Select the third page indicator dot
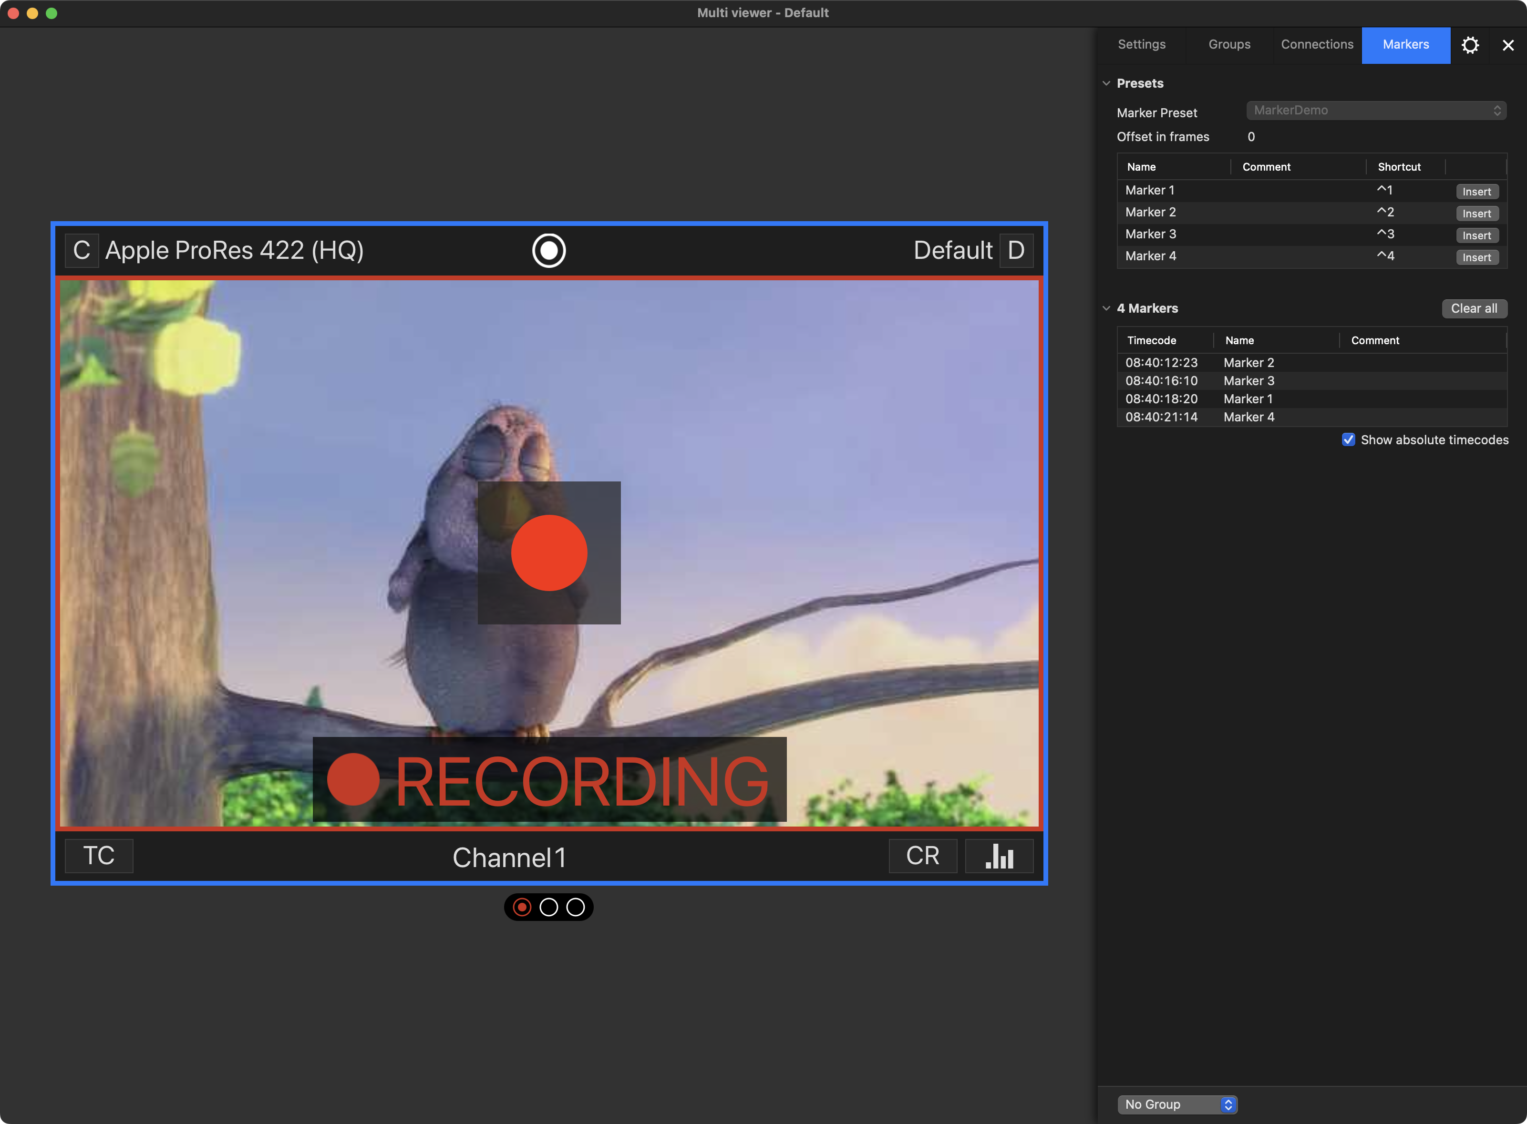This screenshot has width=1527, height=1124. coord(575,907)
